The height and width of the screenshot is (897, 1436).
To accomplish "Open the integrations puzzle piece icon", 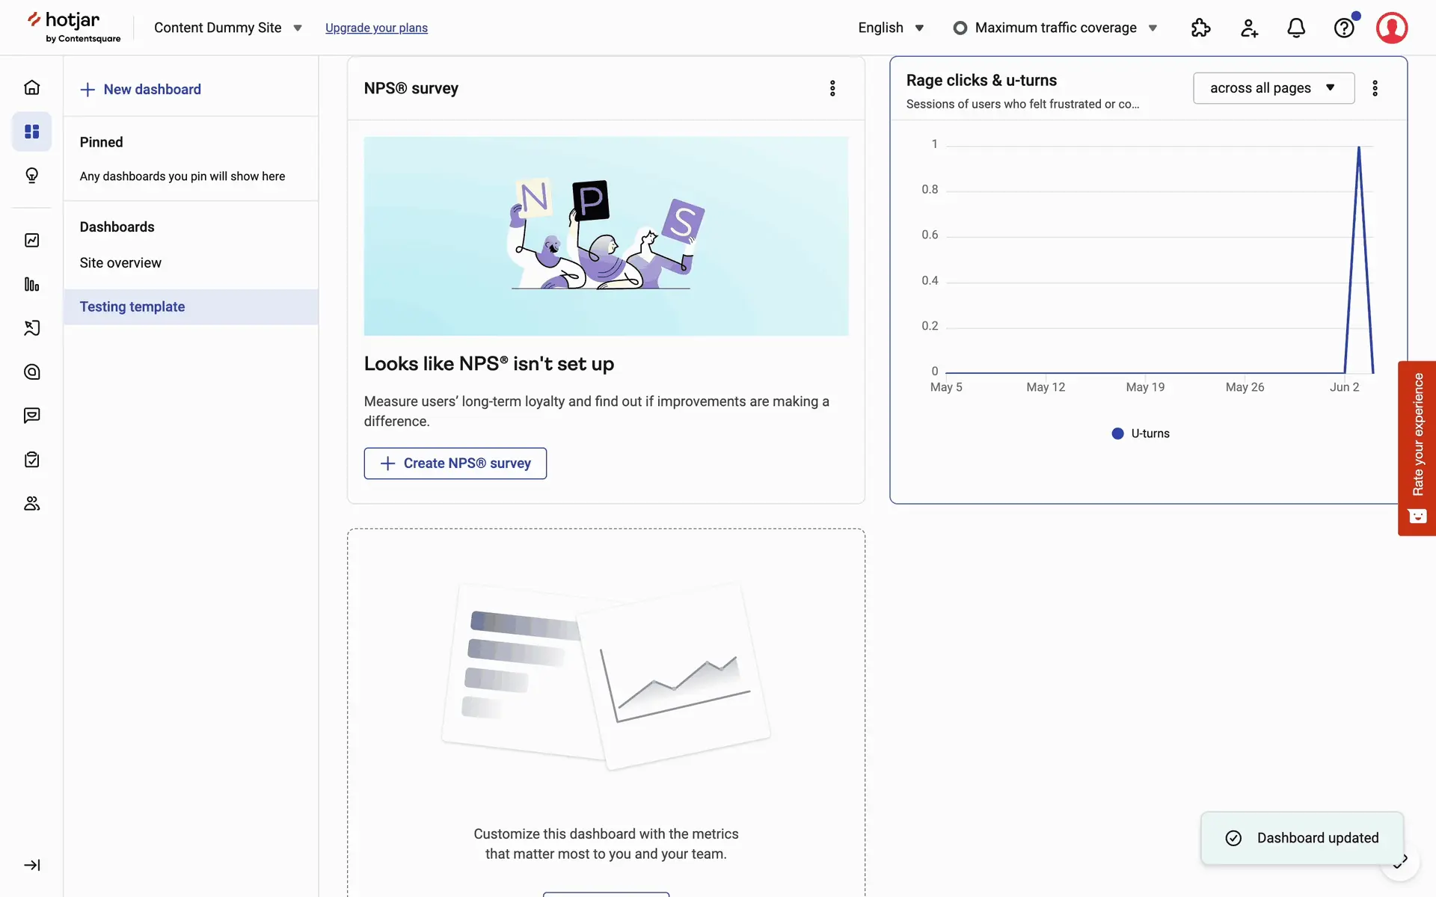I will point(1200,28).
